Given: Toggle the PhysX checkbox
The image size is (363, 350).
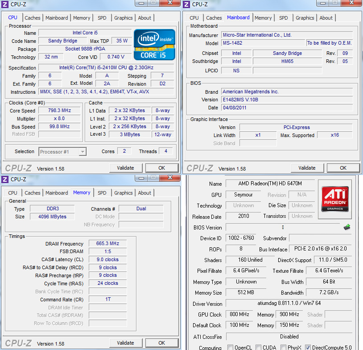Looking at the screenshot, I should point(283,347).
